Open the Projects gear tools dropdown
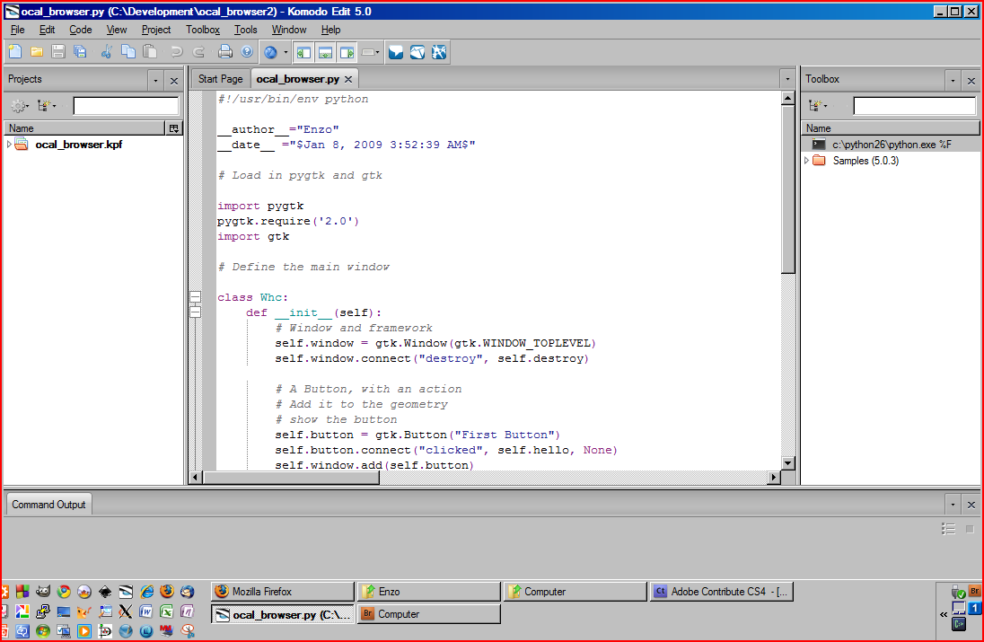Screen dimensions: 984x642 [20, 106]
